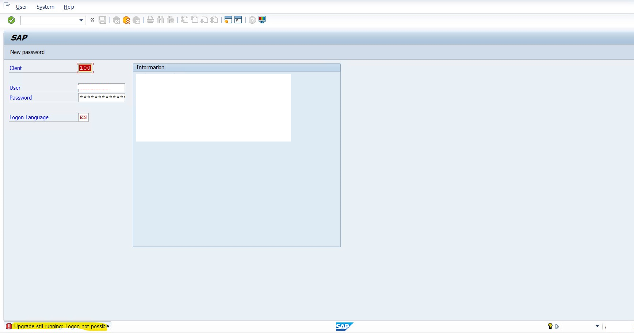Click the red error icon in status bar

(9, 326)
